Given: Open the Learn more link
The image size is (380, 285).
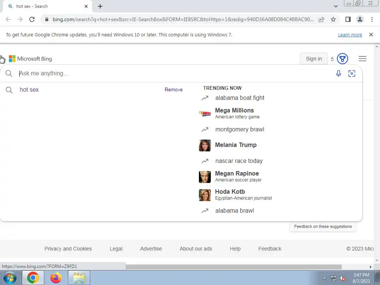Looking at the screenshot, I should tap(350, 35).
